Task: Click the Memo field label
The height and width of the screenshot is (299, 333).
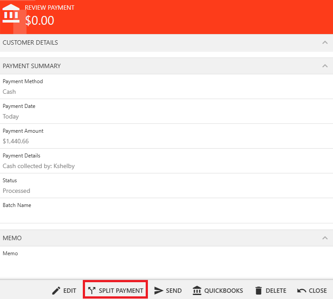Action: pyautogui.click(x=10, y=253)
